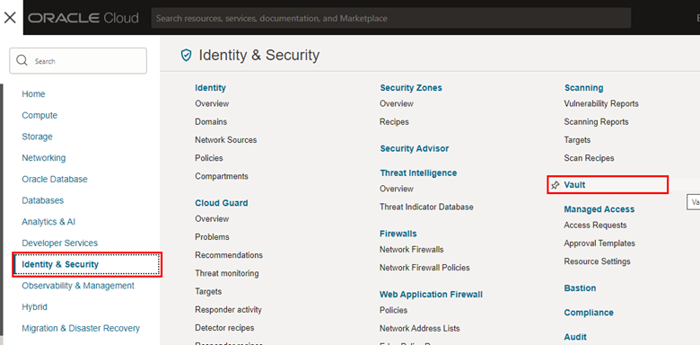Image resolution: width=700 pixels, height=345 pixels.
Task: Open Access Requests link
Action: (x=596, y=225)
